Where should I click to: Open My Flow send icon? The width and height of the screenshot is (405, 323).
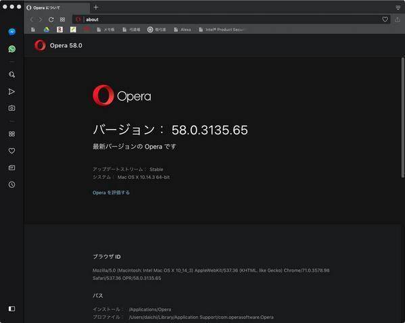(11, 91)
